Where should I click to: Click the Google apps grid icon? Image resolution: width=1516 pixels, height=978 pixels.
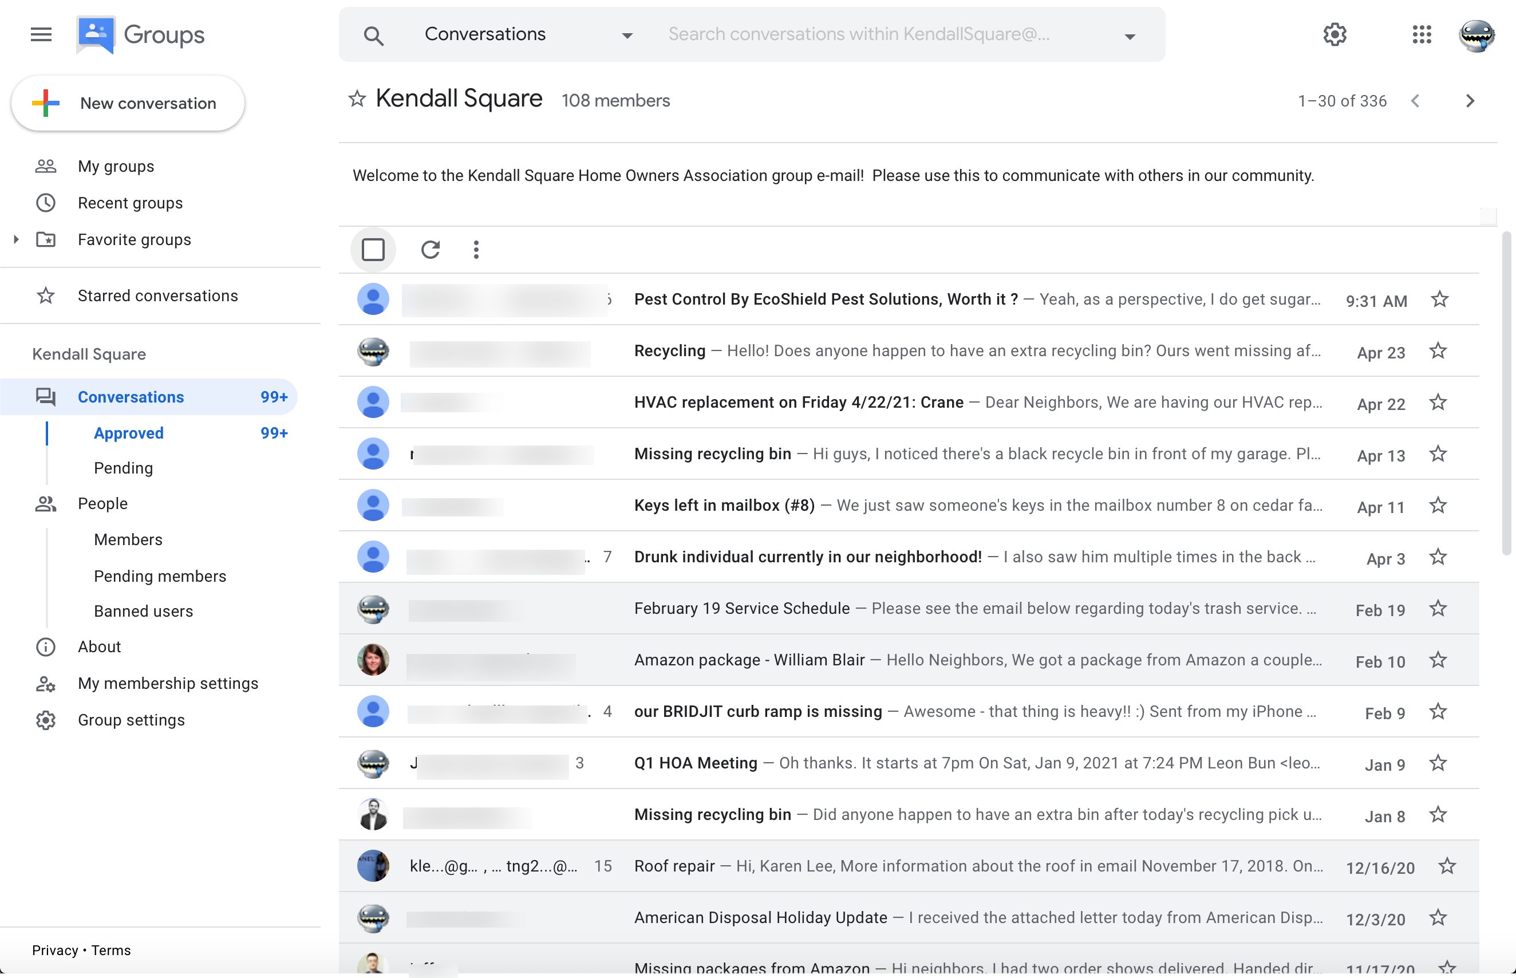click(1422, 33)
